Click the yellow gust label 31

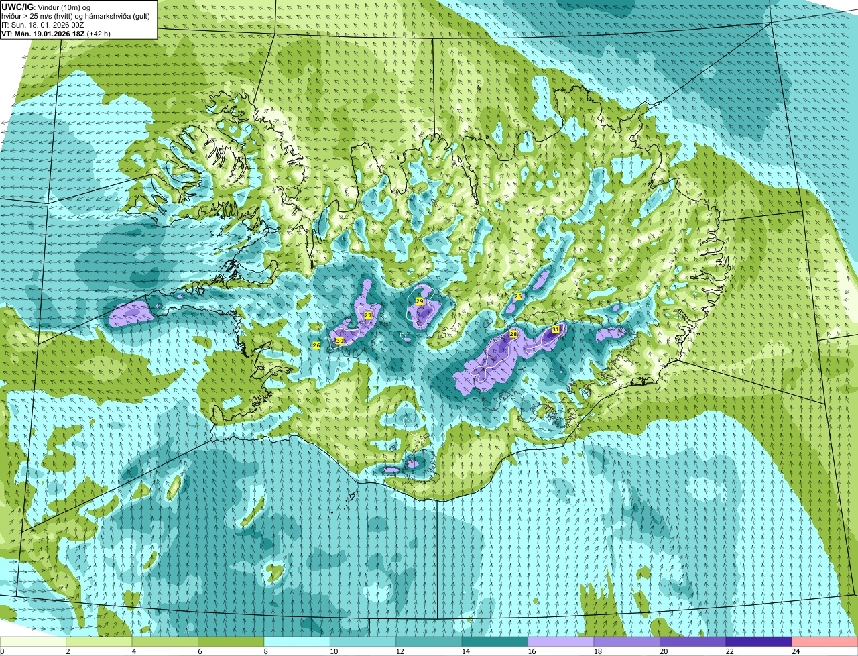pos(556,329)
